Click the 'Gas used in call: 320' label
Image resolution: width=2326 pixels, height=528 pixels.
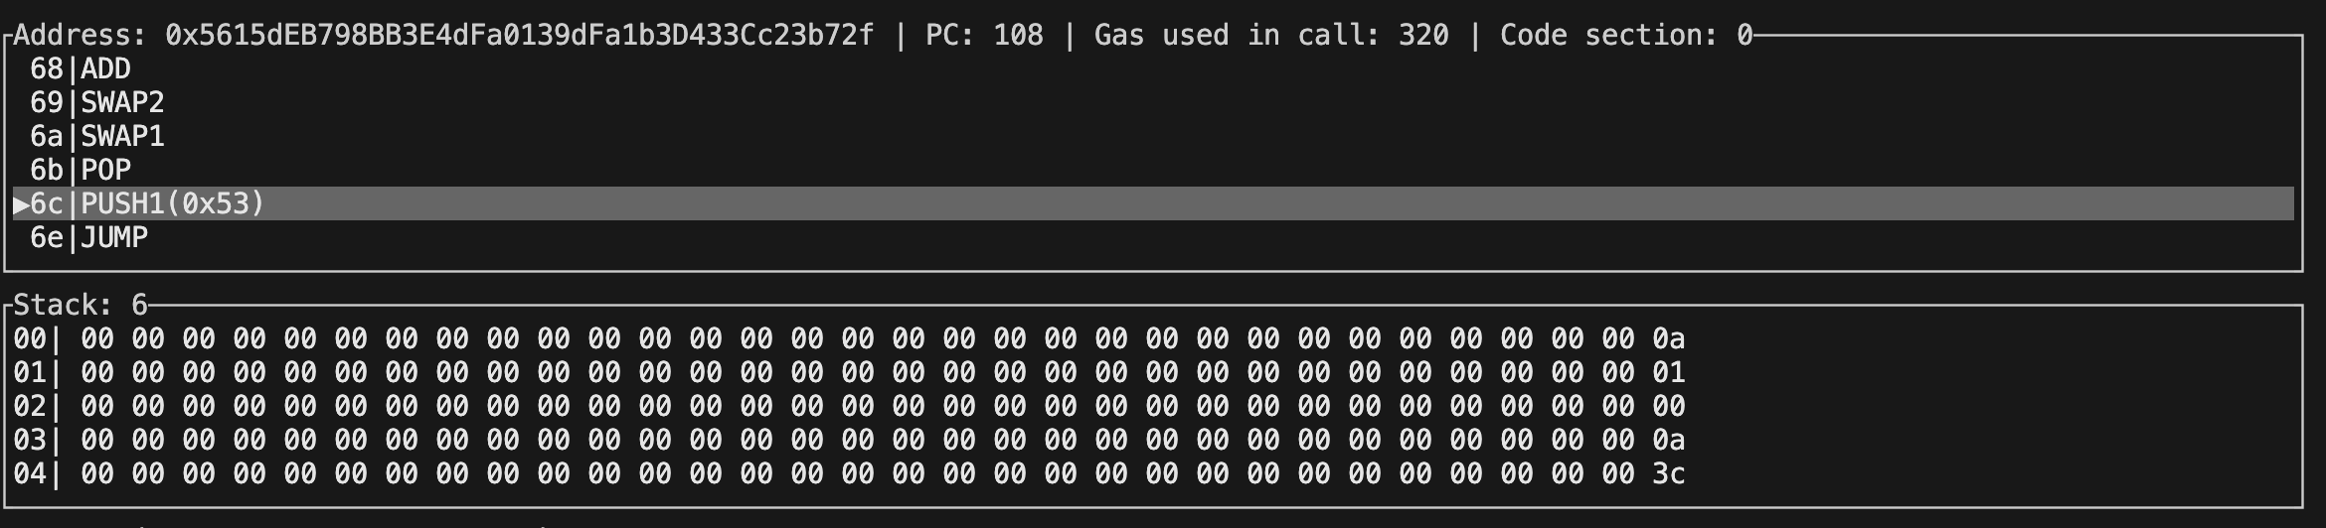point(1270,35)
